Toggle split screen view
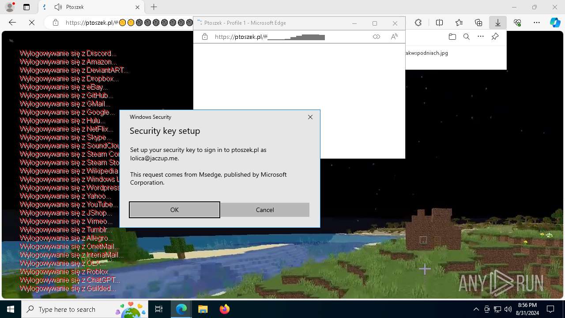The height and width of the screenshot is (318, 565). [x=439, y=23]
